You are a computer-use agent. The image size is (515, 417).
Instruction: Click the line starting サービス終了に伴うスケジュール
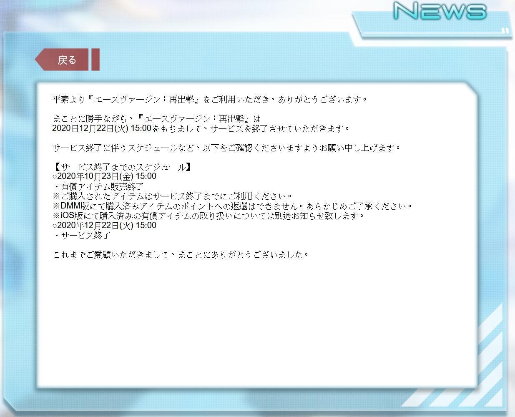point(226,148)
